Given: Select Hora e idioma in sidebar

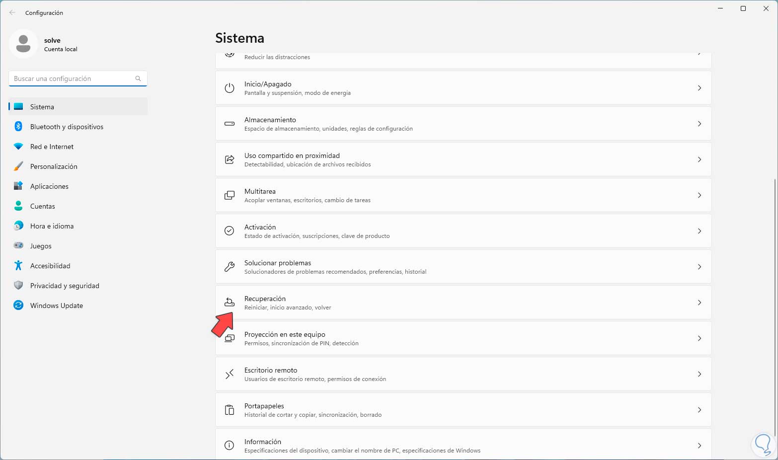Looking at the screenshot, I should tap(52, 226).
